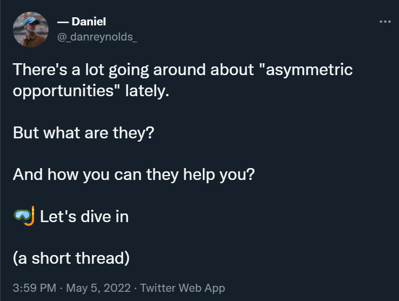Click the word "around" in the first line
399x301 pixels.
(x=176, y=70)
